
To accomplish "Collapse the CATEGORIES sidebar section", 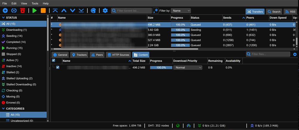I will click(x=3, y=109).
